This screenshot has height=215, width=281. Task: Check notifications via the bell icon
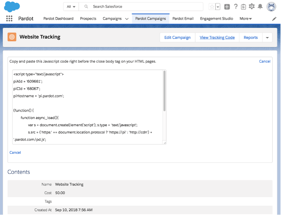pos(261,7)
